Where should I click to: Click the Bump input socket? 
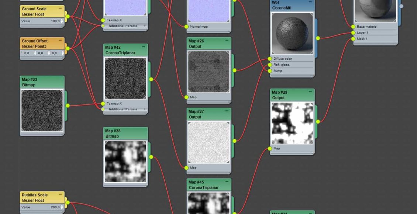pyautogui.click(x=270, y=71)
